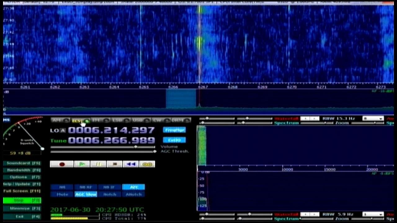
Task: Open the lower RBW 5.9 Hz dropdown
Action: (374, 214)
